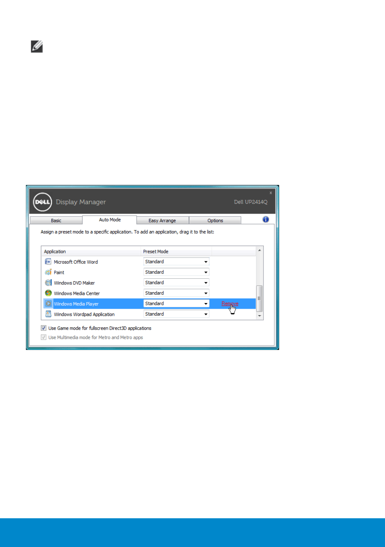Select the Windows Media Player row label

point(76,304)
